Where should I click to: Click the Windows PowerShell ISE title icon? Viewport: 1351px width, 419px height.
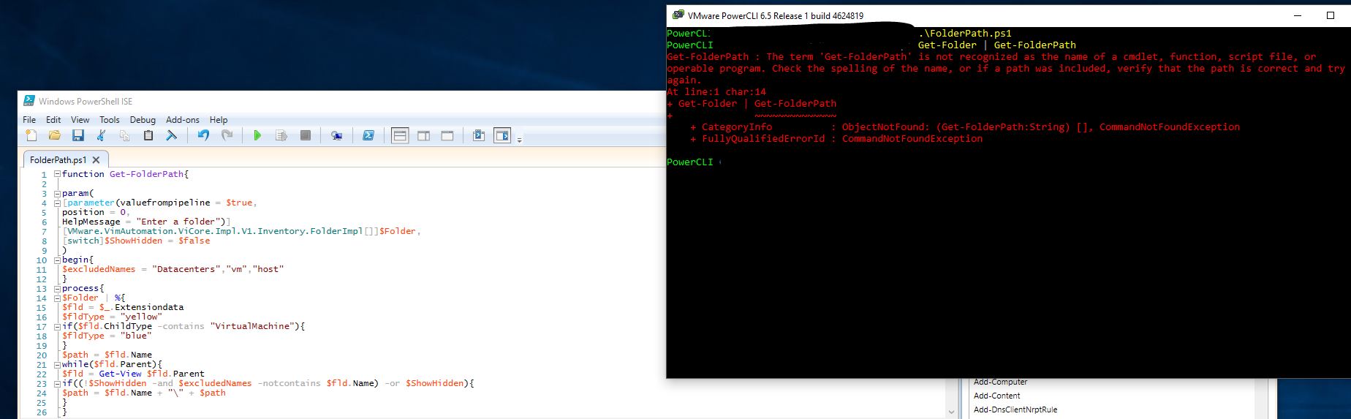pos(29,101)
